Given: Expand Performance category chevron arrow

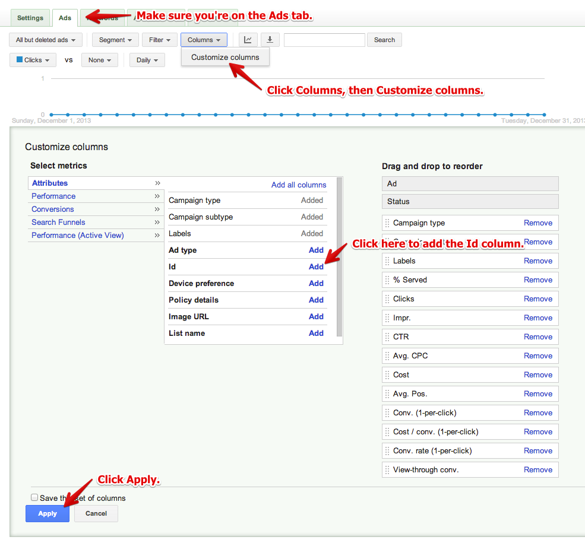Looking at the screenshot, I should [x=157, y=196].
